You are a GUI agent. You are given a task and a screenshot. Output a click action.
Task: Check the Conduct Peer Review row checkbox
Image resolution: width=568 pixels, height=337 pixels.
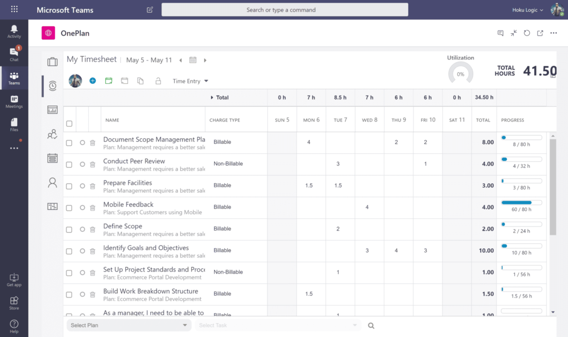coord(69,165)
